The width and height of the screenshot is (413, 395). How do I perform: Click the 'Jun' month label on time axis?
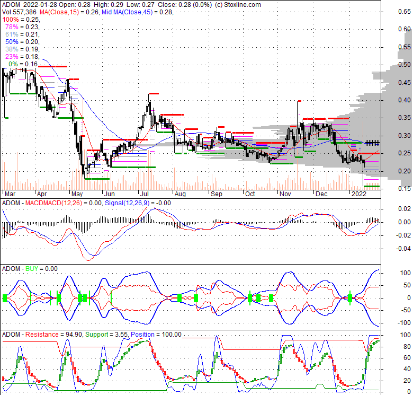click(110, 194)
